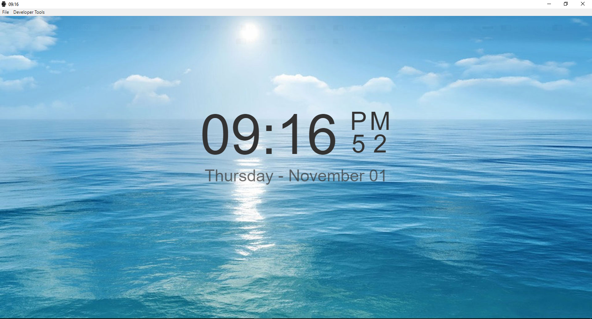
Task: Open the Developer Tools menu
Action: 29,12
